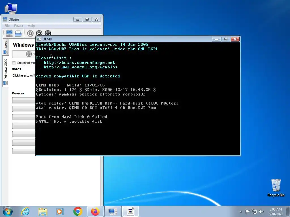Click the 'Boot from Hard Disk 0 failed' line
Viewport: 290px width, 217px height.
(72, 117)
